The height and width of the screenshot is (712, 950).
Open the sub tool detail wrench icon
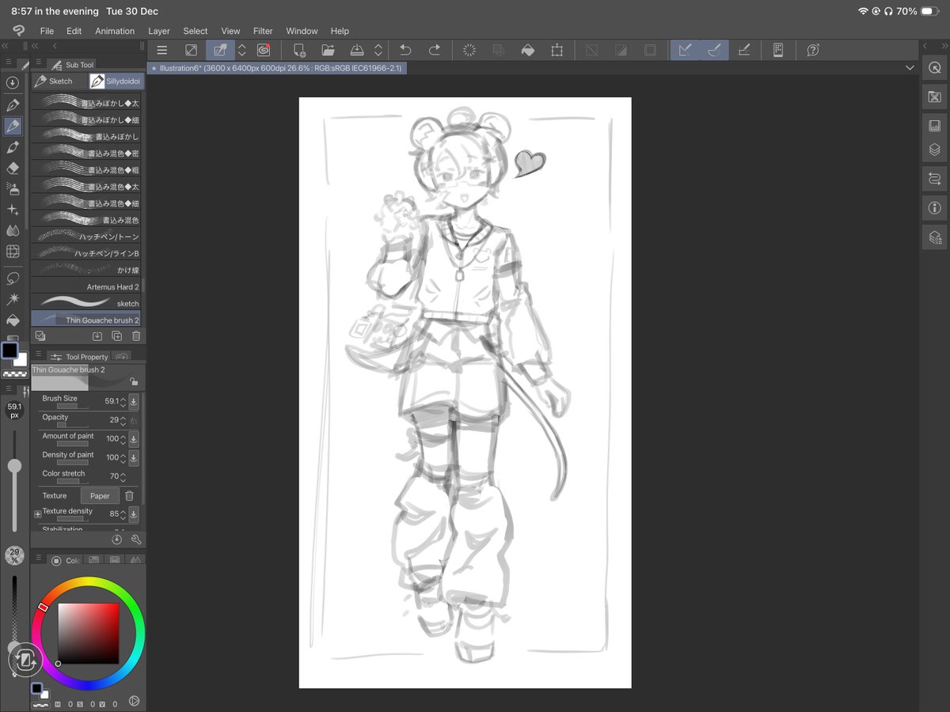pos(136,540)
